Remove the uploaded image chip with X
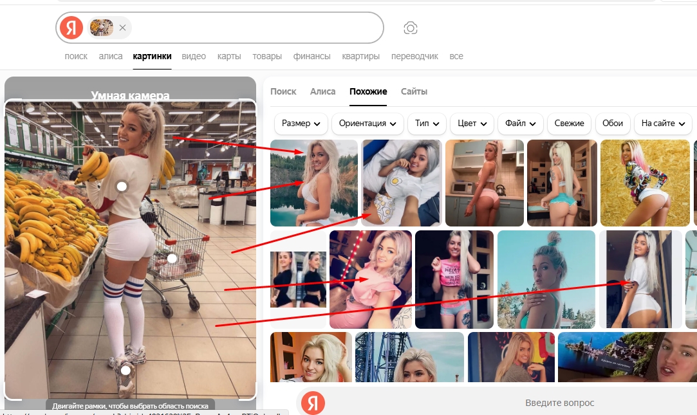Image resolution: width=697 pixels, height=415 pixels. pos(122,28)
